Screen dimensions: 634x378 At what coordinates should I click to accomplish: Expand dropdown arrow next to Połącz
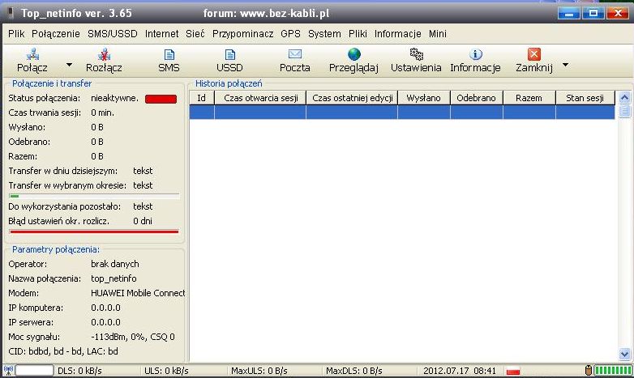point(69,64)
